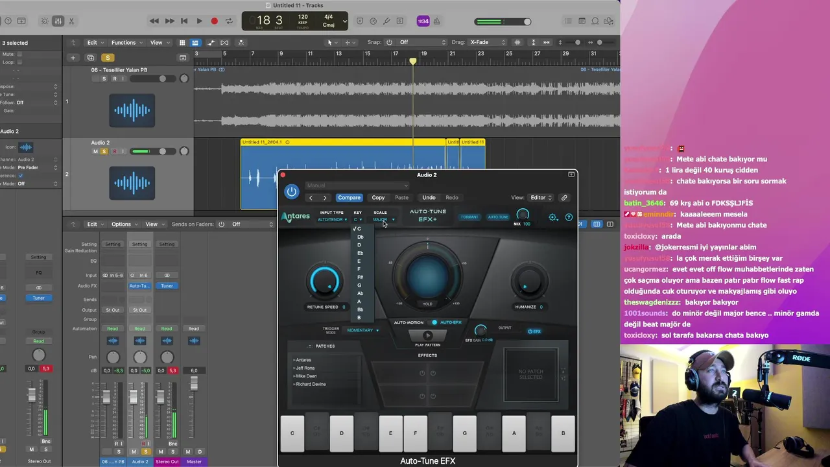Open the View Editor dropdown in plugin
The height and width of the screenshot is (467, 830).
pyautogui.click(x=541, y=198)
